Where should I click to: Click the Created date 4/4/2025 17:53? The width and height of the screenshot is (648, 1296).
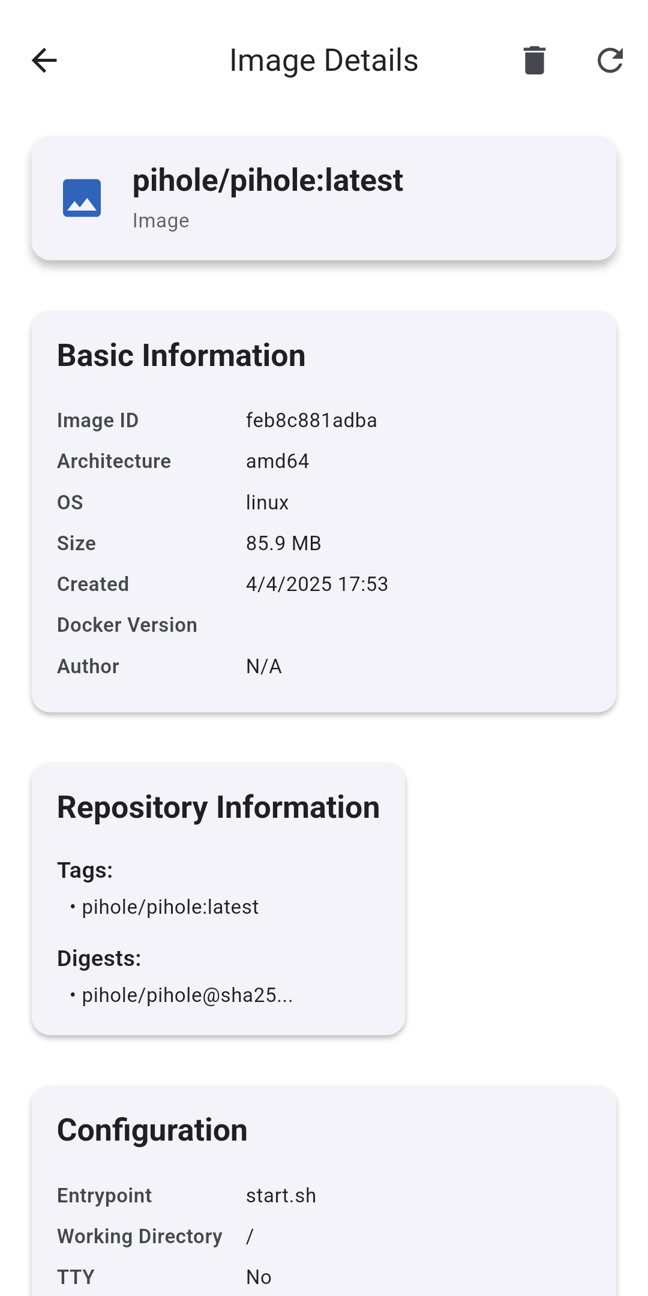pos(317,584)
